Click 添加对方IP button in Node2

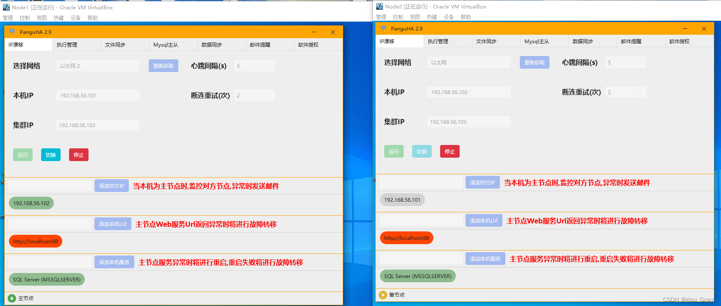(x=483, y=182)
